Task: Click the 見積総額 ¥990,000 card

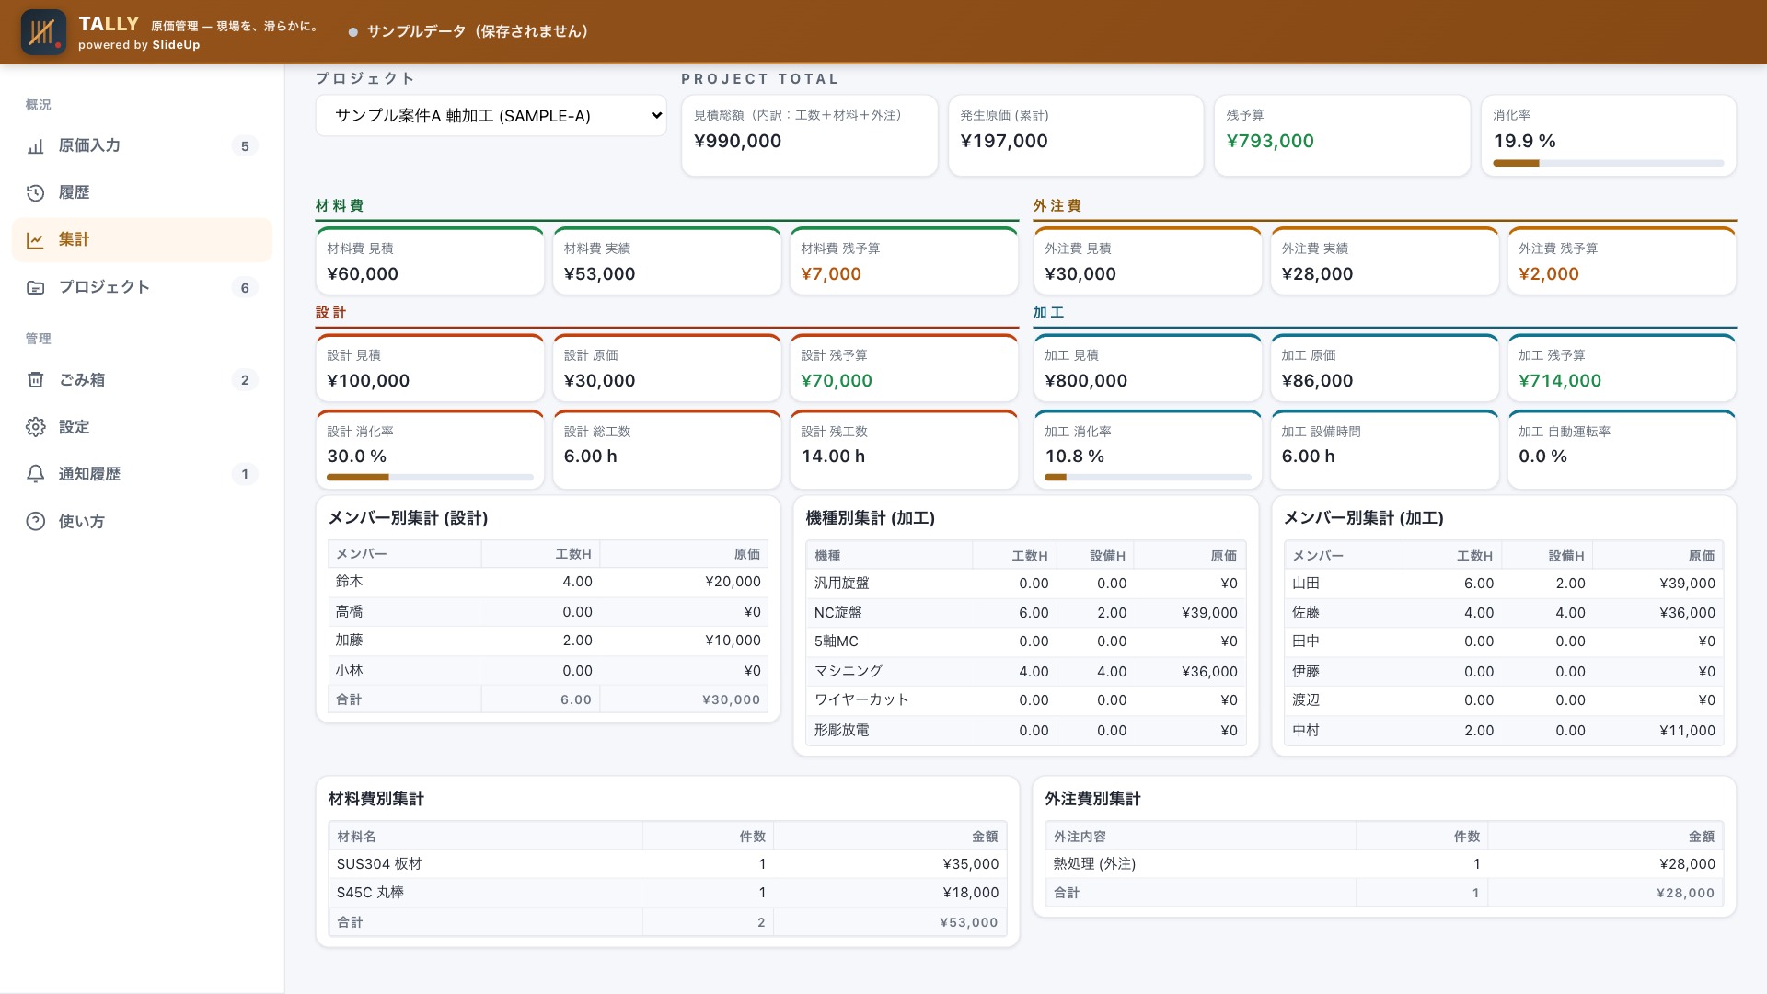Action: point(809,135)
